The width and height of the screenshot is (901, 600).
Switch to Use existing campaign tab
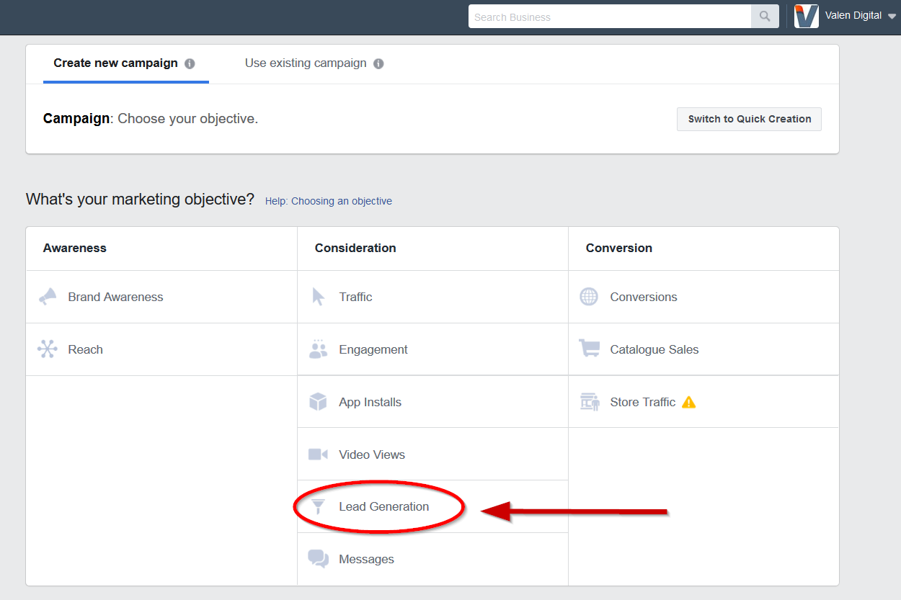(x=306, y=63)
